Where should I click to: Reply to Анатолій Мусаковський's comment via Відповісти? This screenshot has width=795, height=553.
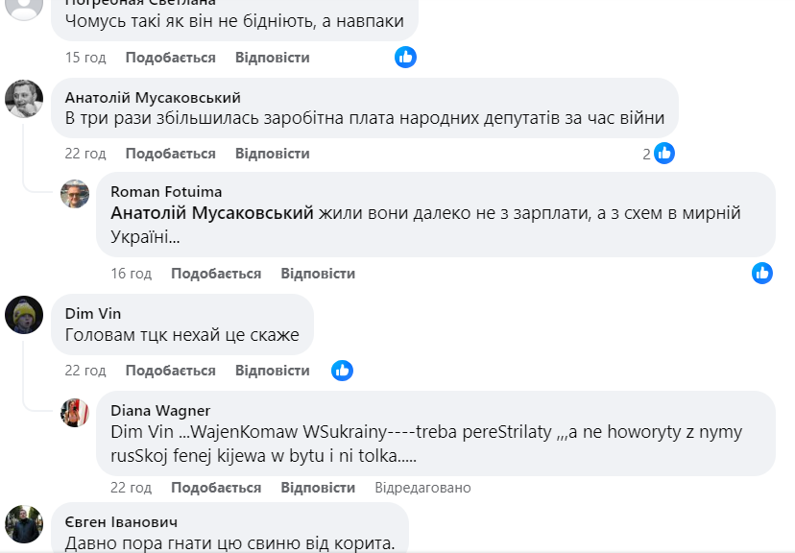tap(272, 154)
